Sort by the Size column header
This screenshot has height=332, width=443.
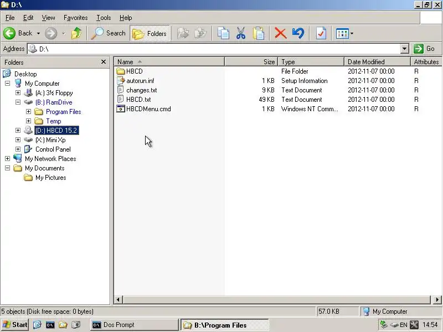251,62
